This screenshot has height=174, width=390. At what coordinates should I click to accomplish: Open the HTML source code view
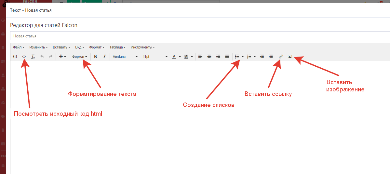tap(24, 57)
